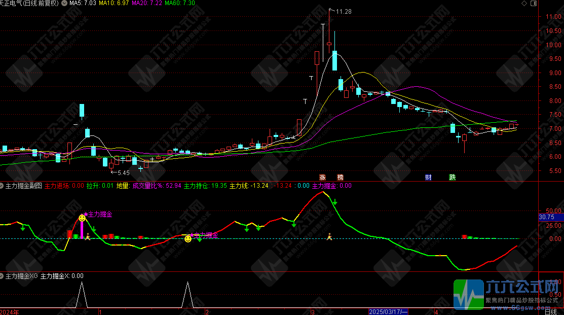
Task: Open the 主力掘金XG indicator dropdown arrow
Action: coord(2,276)
